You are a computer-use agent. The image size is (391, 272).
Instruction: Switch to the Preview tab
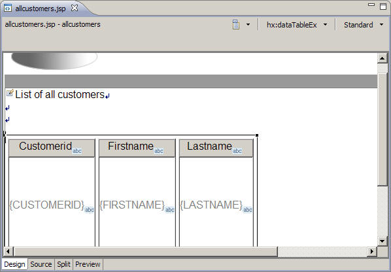point(88,264)
